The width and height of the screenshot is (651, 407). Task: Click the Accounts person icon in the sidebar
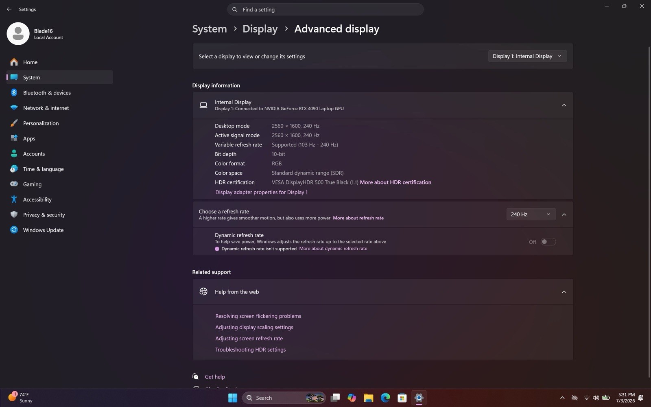click(x=14, y=153)
